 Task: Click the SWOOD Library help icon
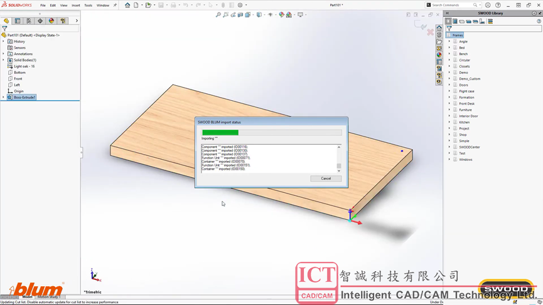tap(539, 21)
